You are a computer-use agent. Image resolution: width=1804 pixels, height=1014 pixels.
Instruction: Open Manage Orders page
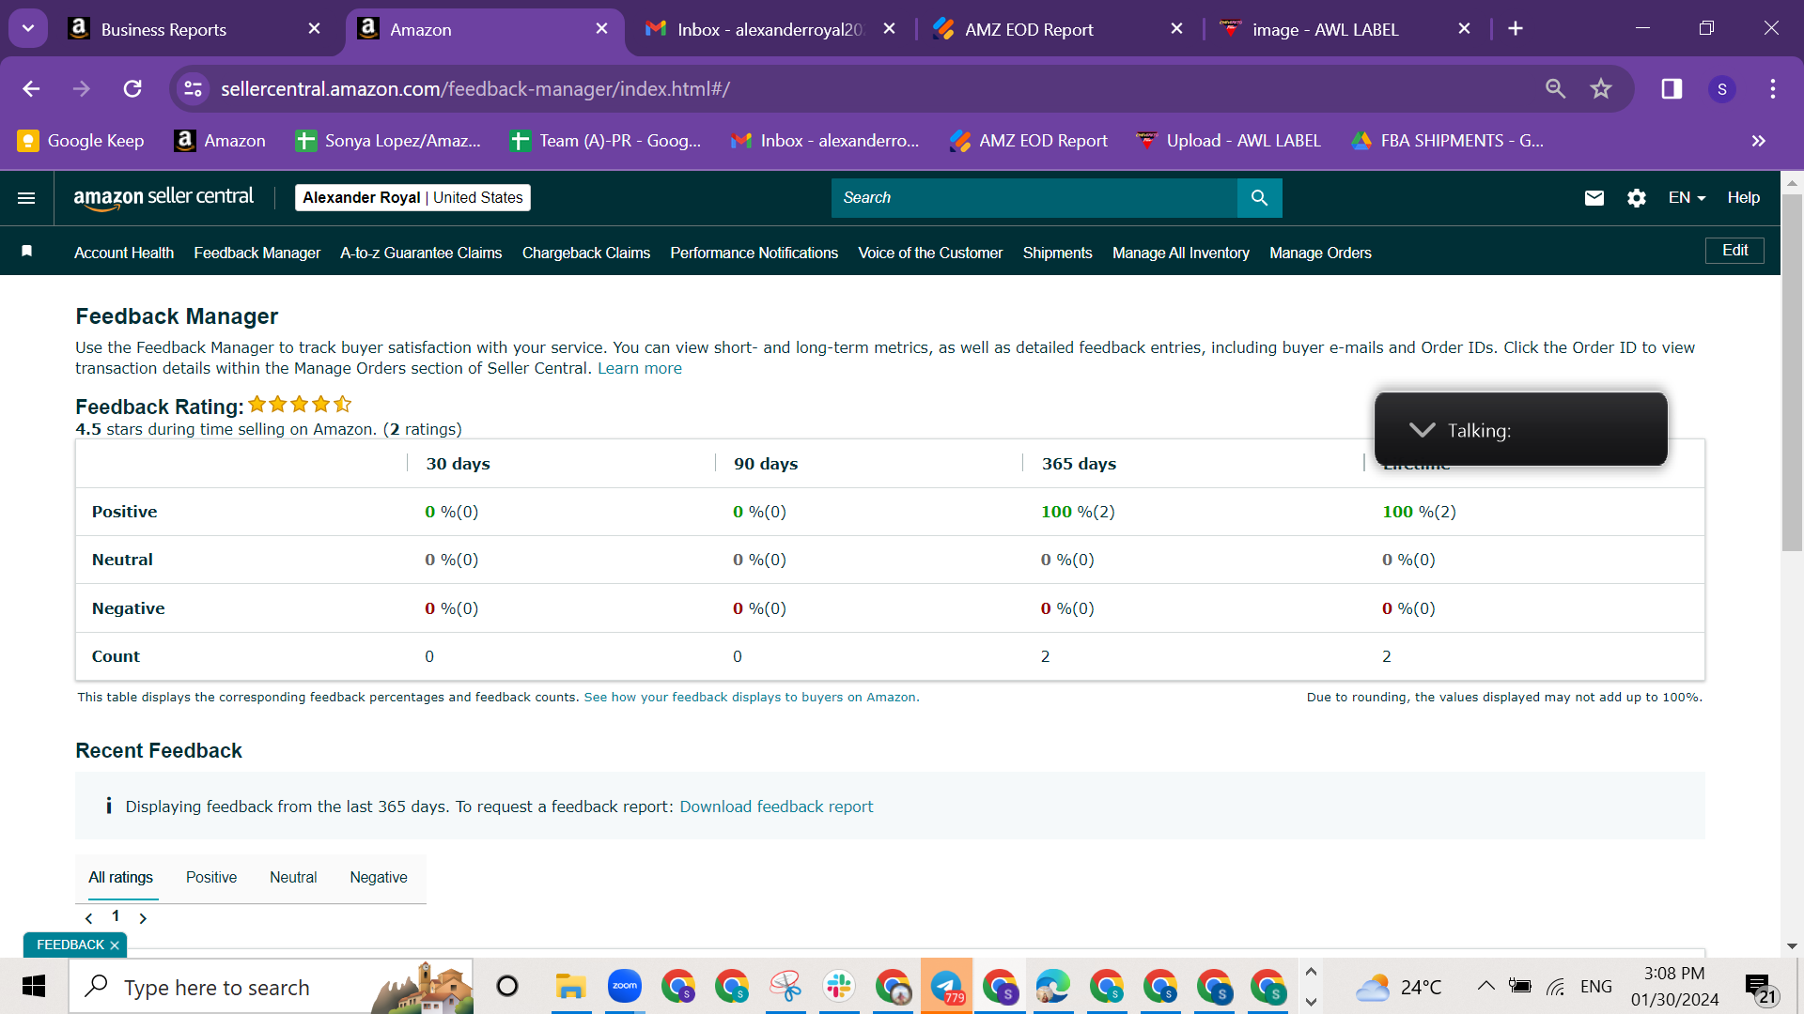1320,253
